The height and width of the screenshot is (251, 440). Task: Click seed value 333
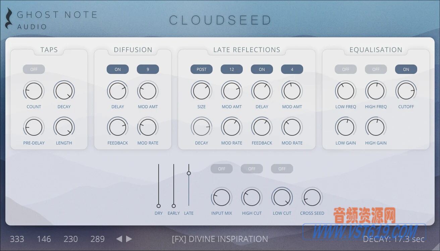17,239
